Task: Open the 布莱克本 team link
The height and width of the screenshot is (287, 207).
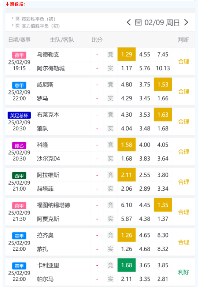Action: [x=48, y=115]
